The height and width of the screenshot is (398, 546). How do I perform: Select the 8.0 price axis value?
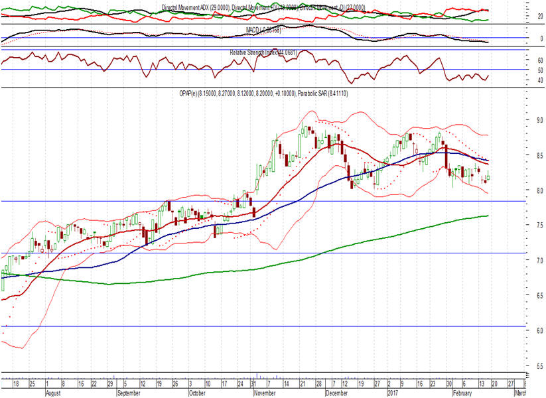click(540, 190)
